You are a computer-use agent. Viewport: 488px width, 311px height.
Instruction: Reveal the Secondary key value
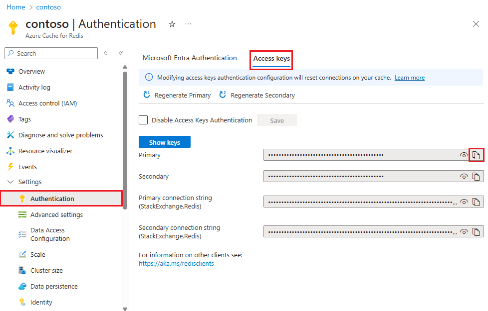pyautogui.click(x=464, y=176)
